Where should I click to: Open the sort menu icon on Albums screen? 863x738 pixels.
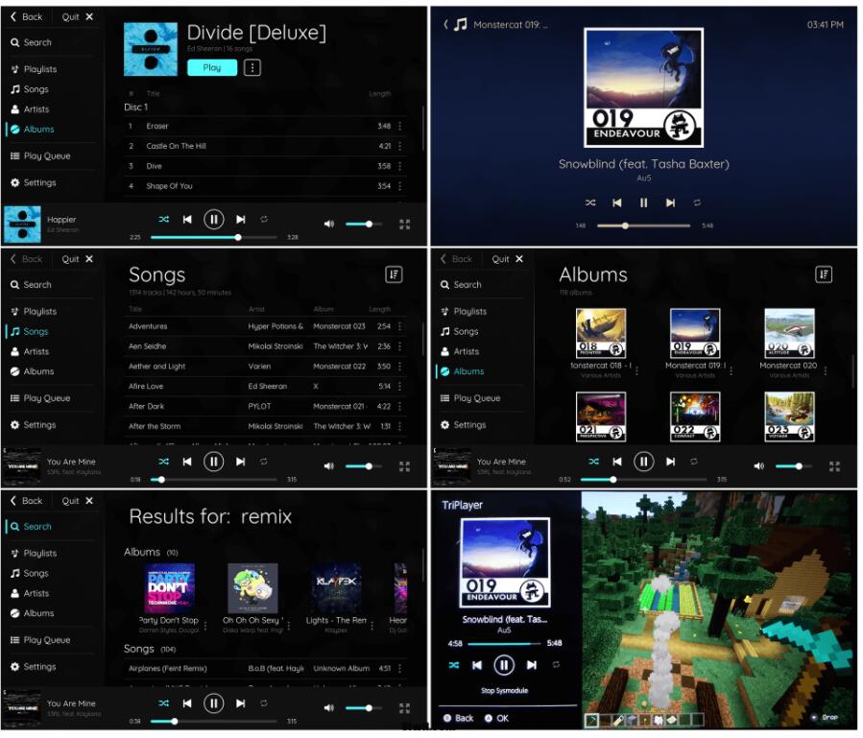824,274
